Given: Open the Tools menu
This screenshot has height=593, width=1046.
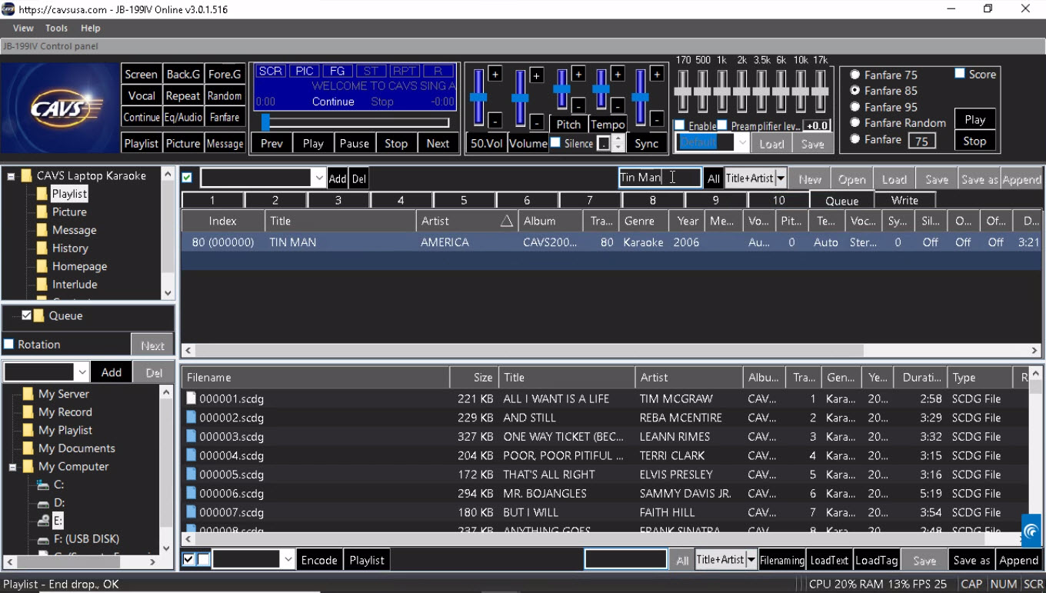Looking at the screenshot, I should coord(56,28).
